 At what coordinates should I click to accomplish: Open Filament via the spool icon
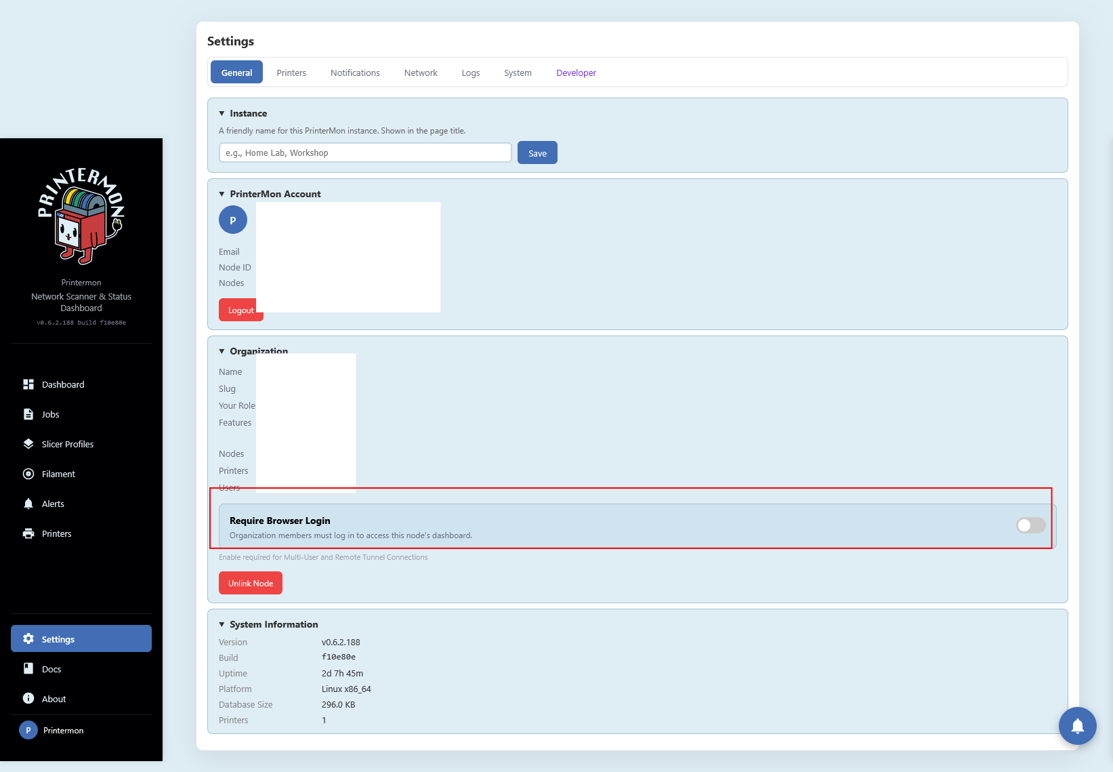pos(28,474)
